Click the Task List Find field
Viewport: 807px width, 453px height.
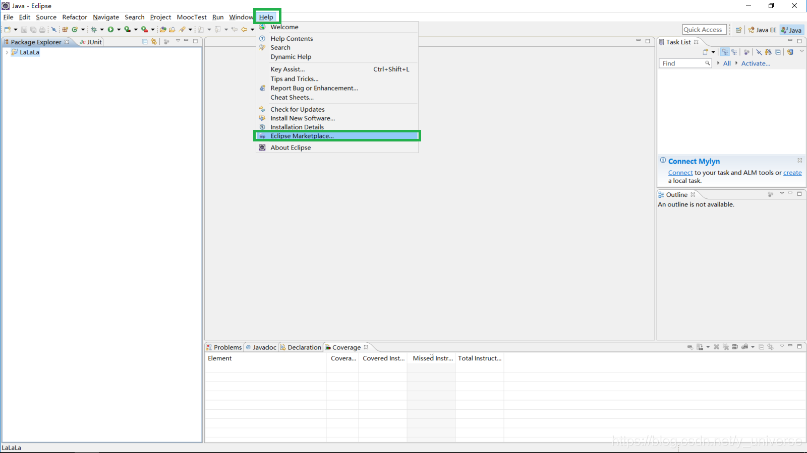click(685, 63)
